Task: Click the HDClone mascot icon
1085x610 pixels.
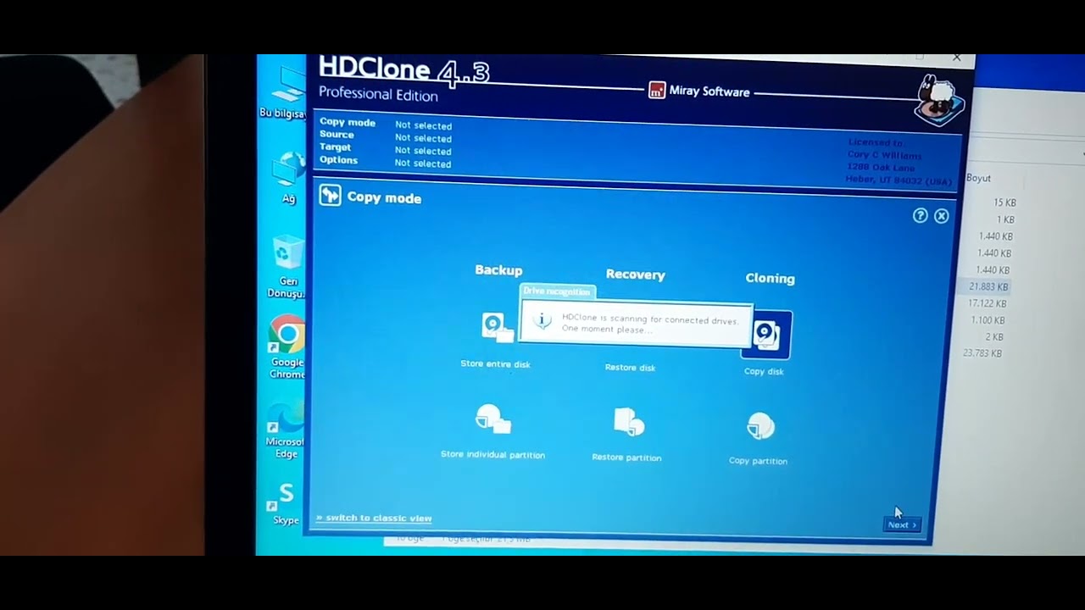Action: [x=939, y=100]
